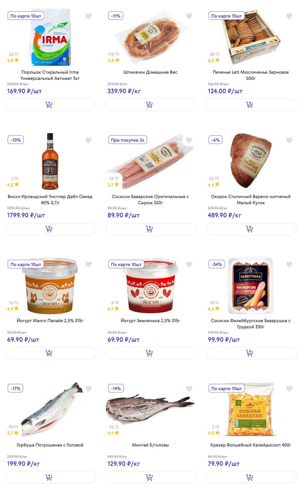306x490 pixels.
Task: Toggle favorite heart on Leti cookies
Action: point(289,16)
